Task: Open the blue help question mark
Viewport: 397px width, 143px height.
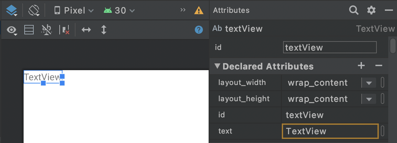Action: click(x=199, y=30)
